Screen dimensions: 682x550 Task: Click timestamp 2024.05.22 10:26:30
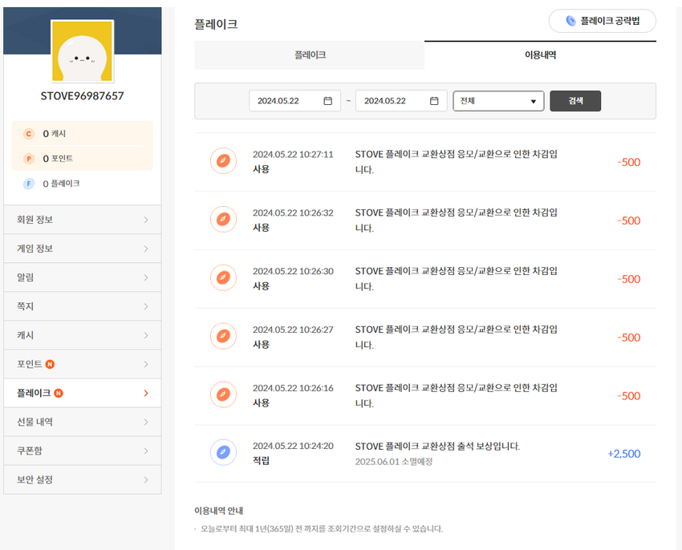(x=293, y=271)
